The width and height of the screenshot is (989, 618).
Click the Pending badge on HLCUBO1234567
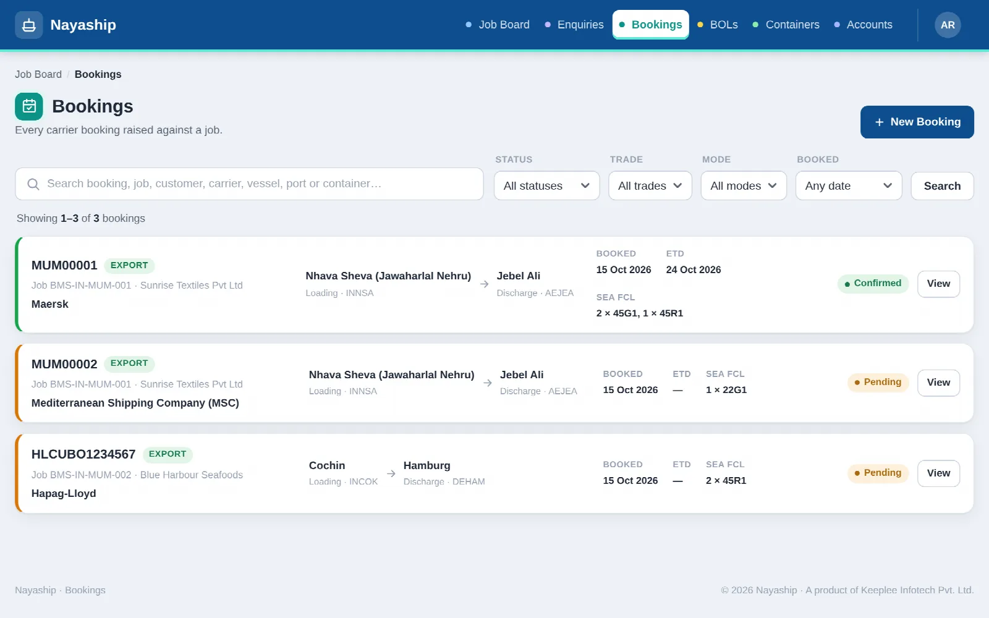pyautogui.click(x=878, y=473)
